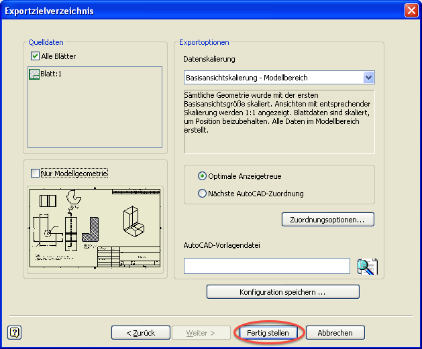Screen dimensions: 422x349
Task: Browse for AutoCAD template file icon
Action: 366,267
